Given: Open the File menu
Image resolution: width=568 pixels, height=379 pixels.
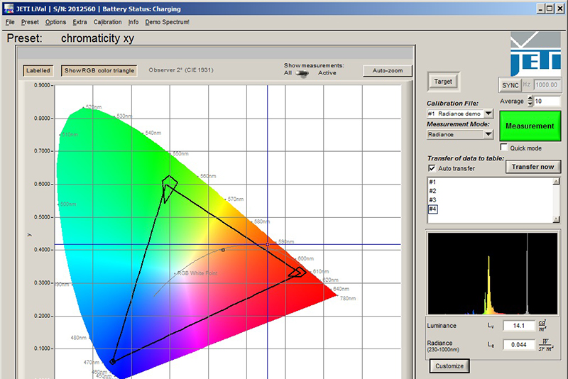Looking at the screenshot, I should point(10,22).
